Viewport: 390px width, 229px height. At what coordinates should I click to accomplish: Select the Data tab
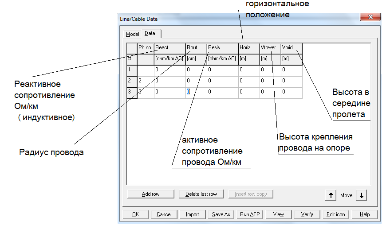(151, 33)
